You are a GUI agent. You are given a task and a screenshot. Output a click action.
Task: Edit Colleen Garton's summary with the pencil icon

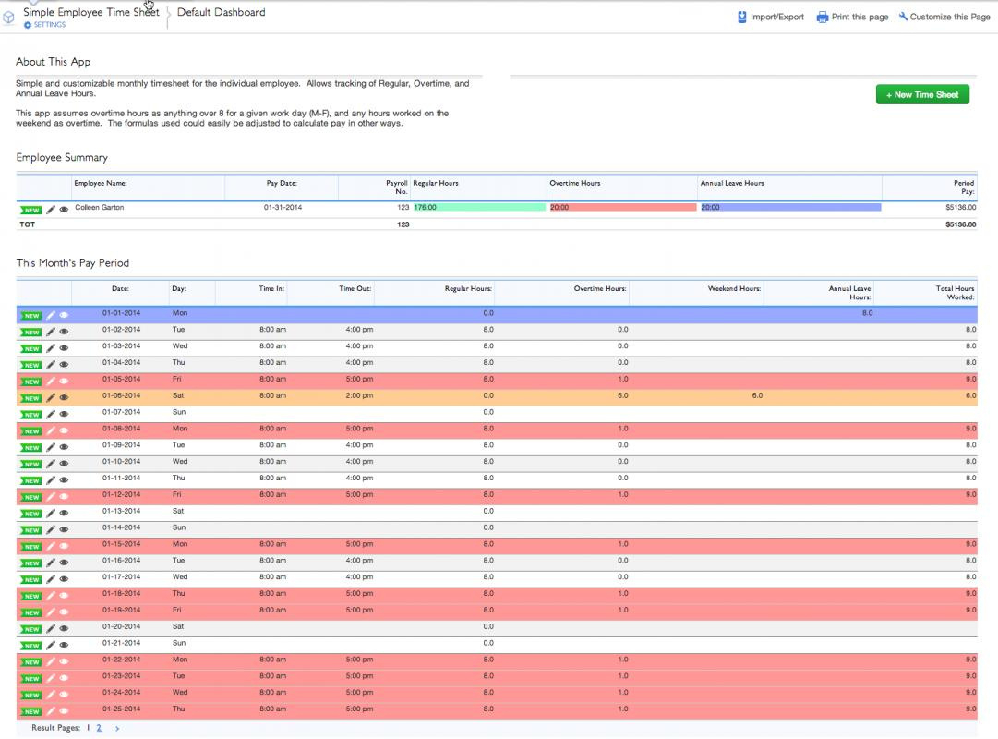click(51, 207)
